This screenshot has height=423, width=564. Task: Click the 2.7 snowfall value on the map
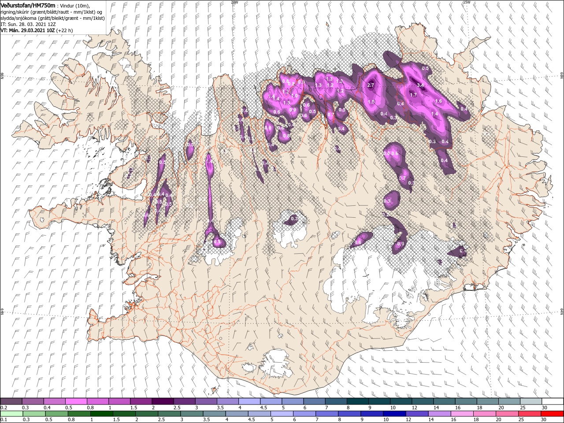371,85
